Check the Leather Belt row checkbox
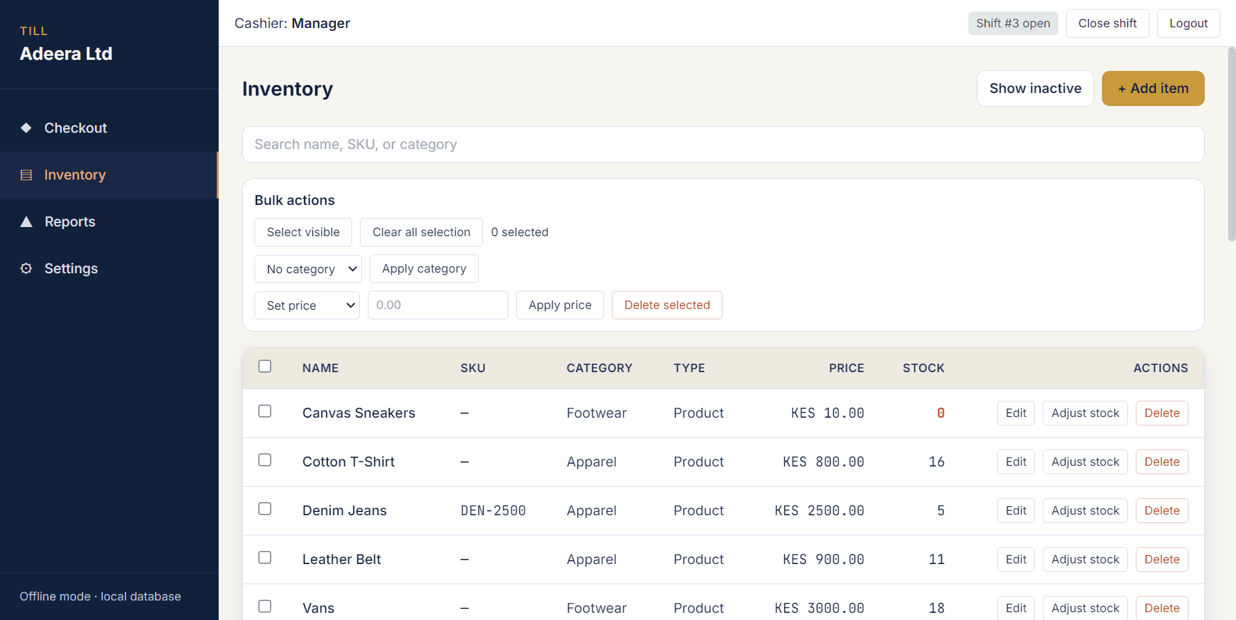The width and height of the screenshot is (1236, 620). [265, 558]
